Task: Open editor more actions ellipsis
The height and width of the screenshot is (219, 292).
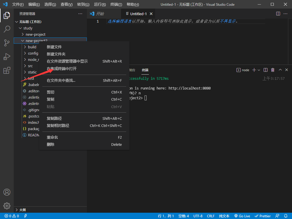Action: [x=285, y=14]
